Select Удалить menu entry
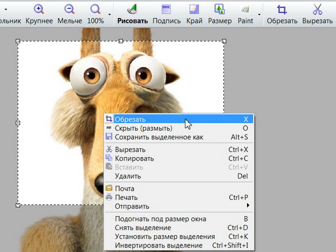336x252 pixels. tap(179, 176)
